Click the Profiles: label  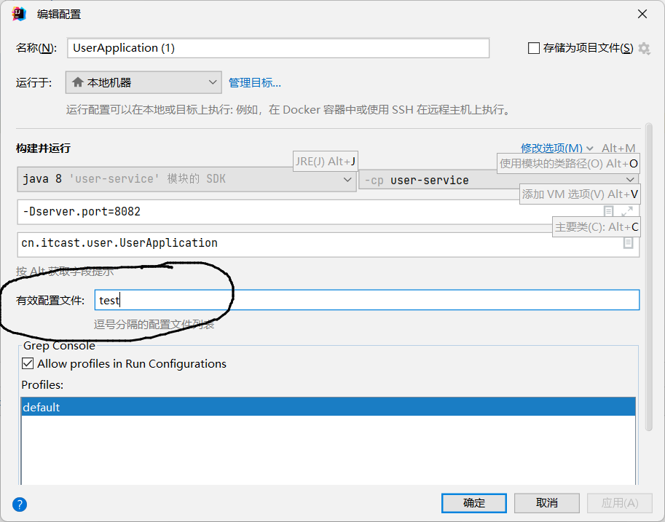coord(42,384)
